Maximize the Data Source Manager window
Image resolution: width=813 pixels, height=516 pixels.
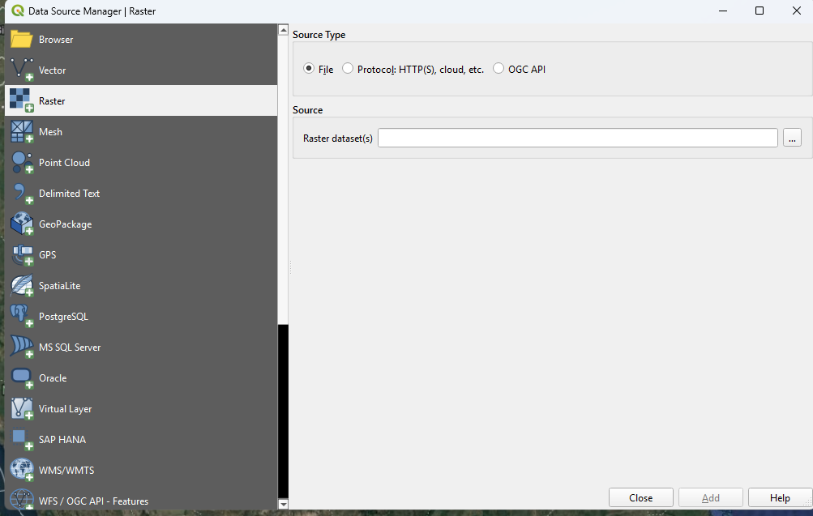pyautogui.click(x=759, y=11)
